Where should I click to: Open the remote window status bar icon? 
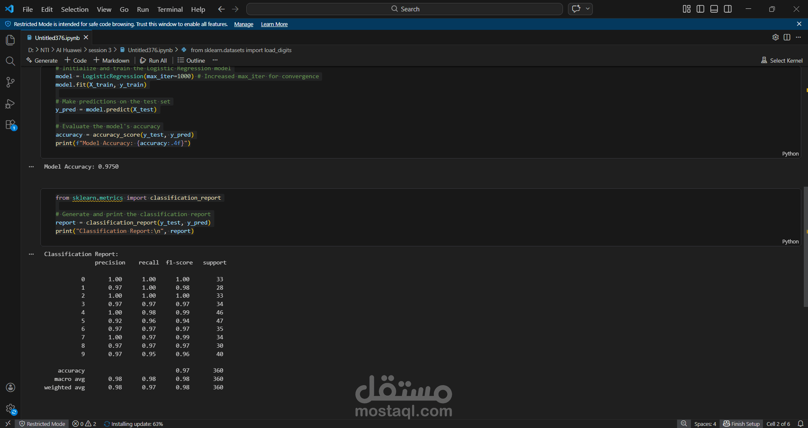pos(8,424)
